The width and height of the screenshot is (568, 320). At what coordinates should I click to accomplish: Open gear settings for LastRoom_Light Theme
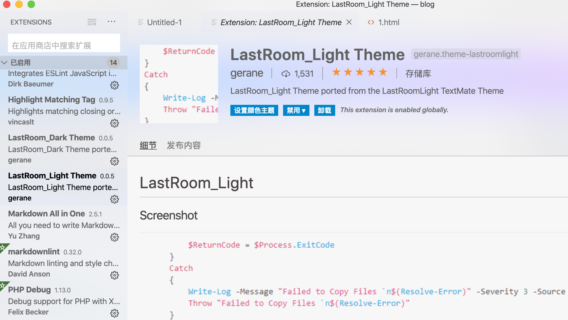pos(115,199)
